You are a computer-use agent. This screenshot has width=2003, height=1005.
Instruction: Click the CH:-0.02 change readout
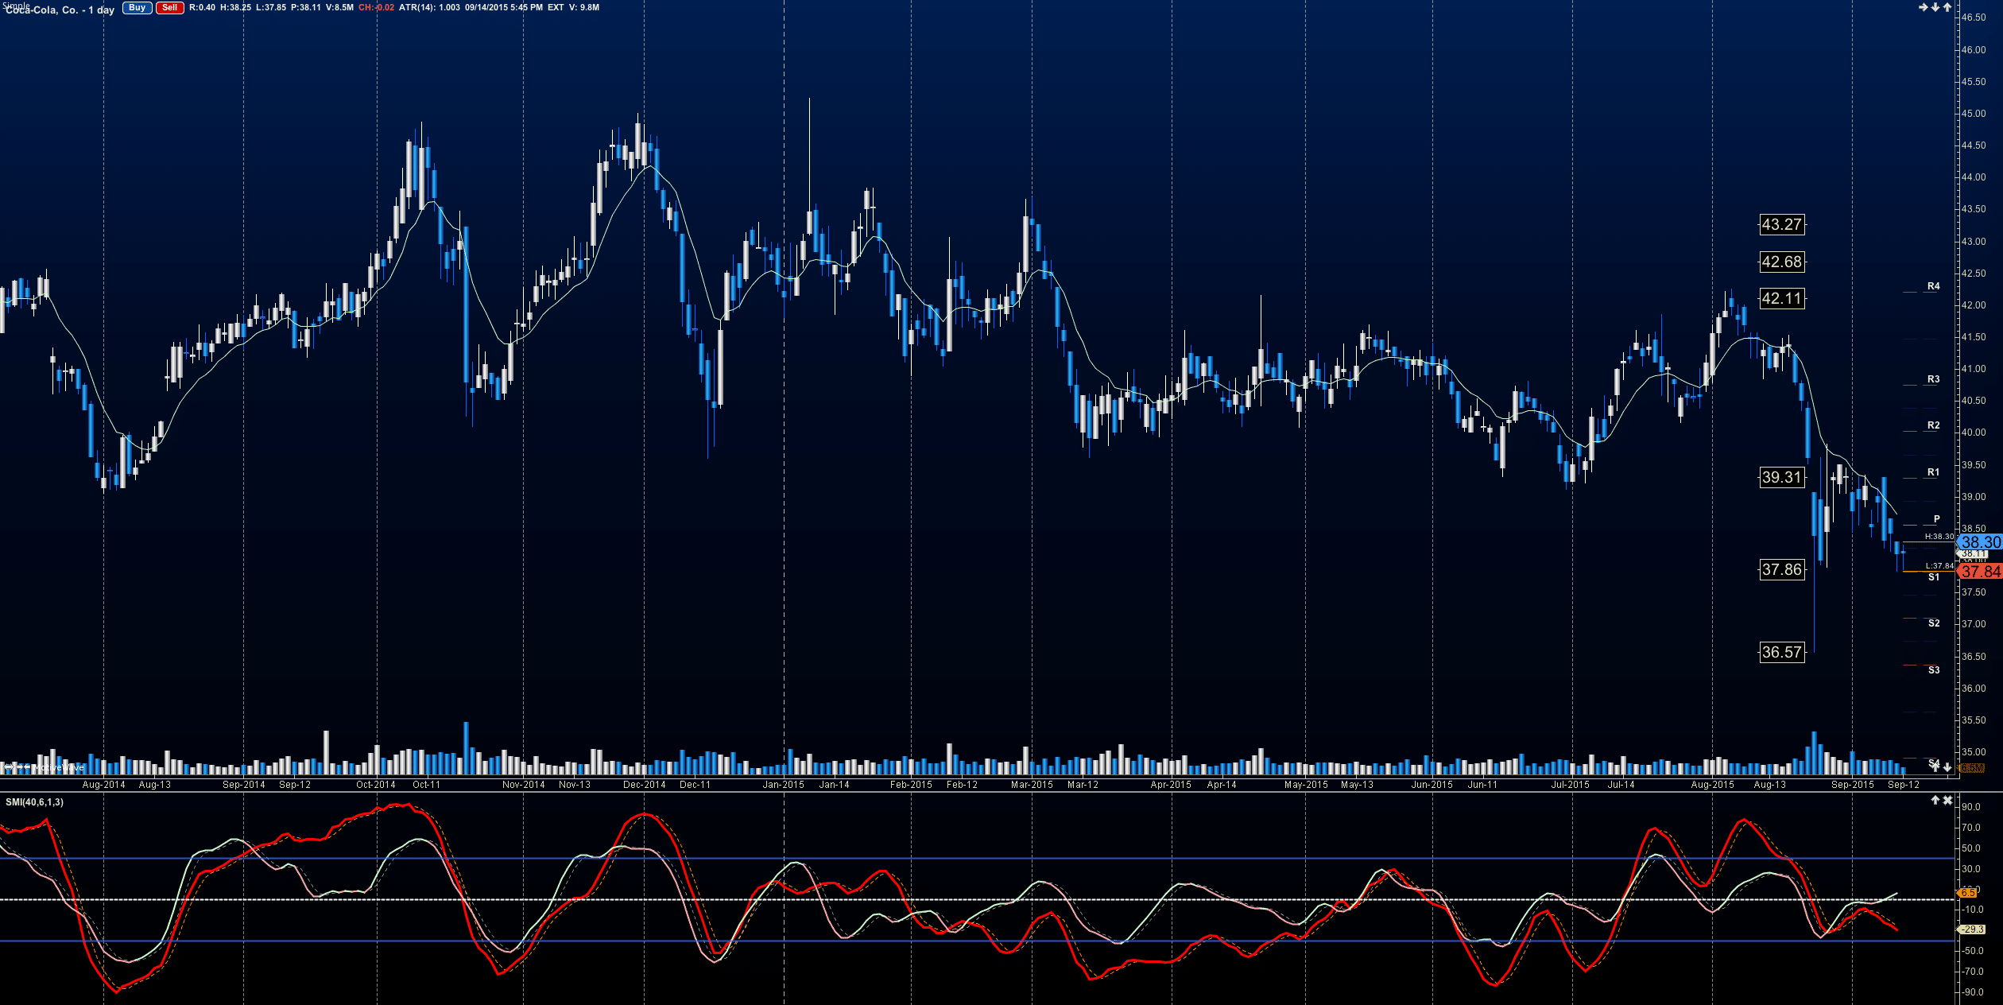(376, 7)
